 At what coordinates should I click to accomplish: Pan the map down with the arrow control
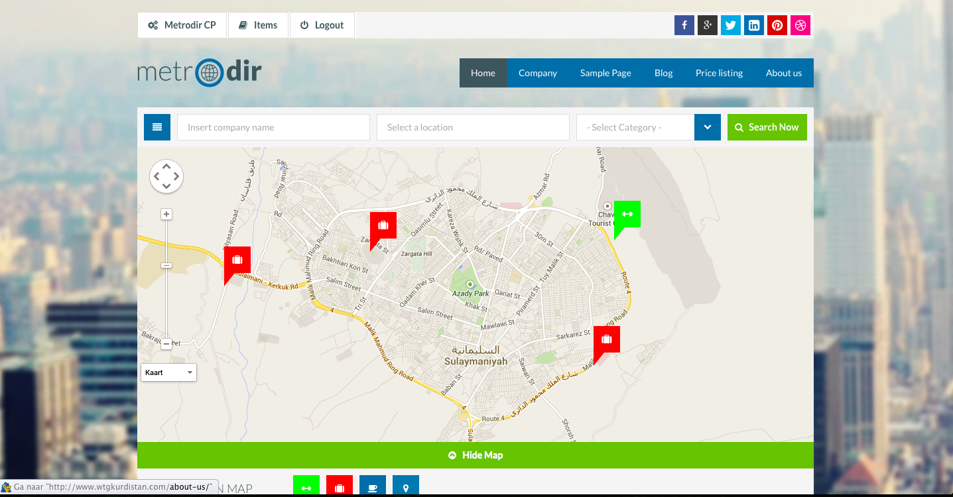166,187
